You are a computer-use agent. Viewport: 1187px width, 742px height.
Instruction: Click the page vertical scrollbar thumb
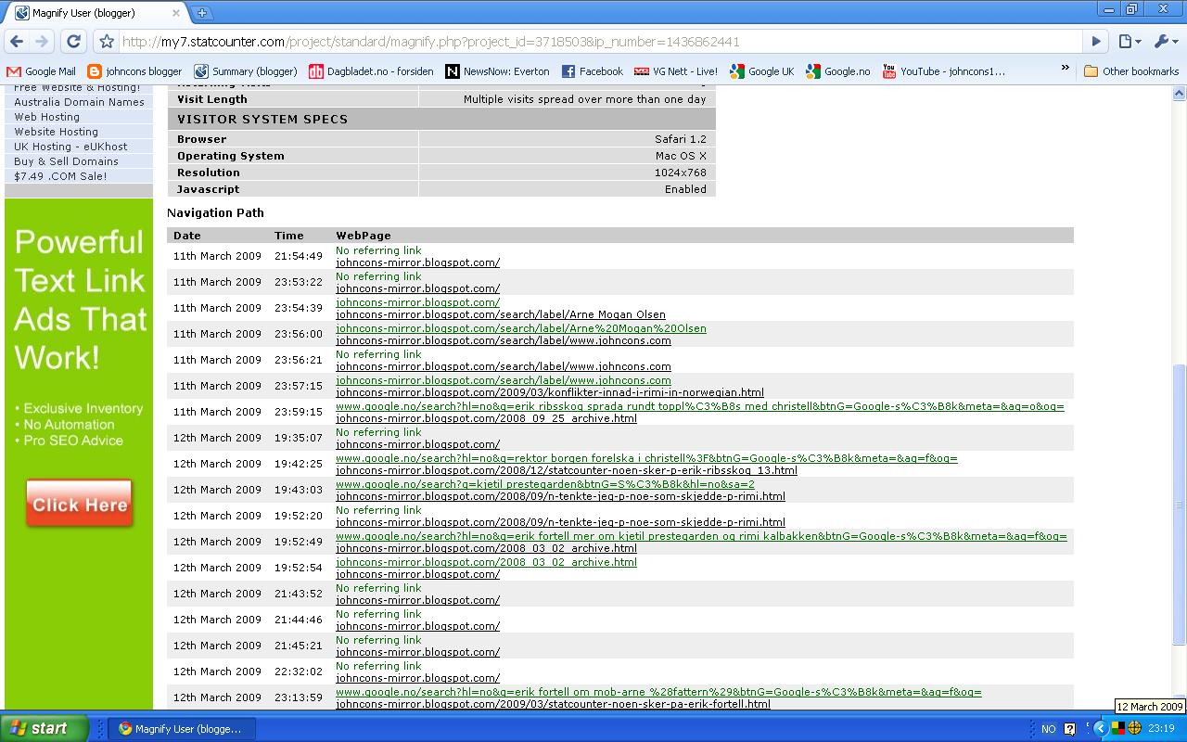(1180, 504)
